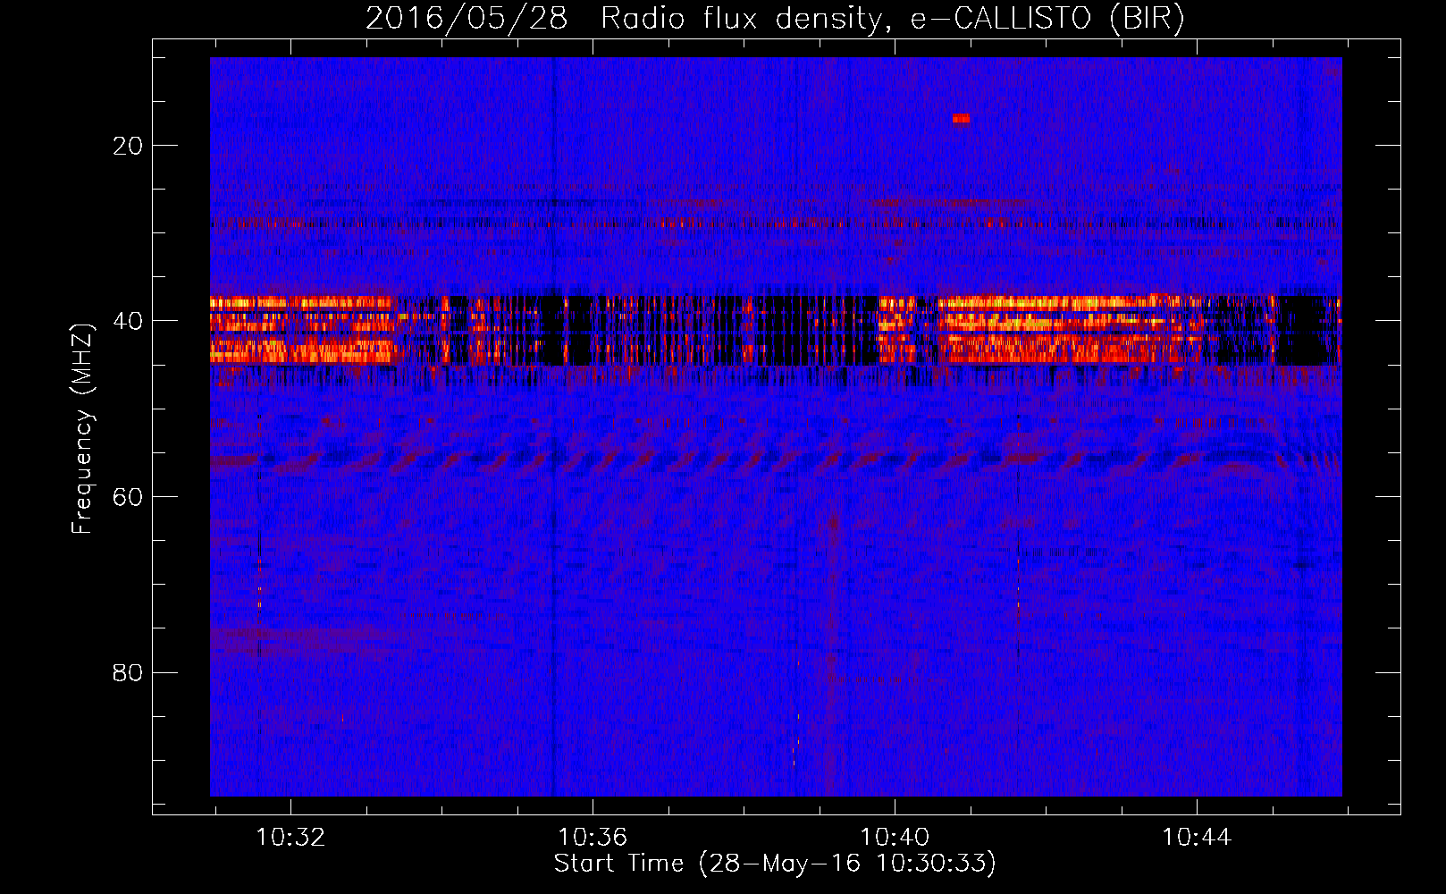
Task: Click the '10:44' time tick label
Action: click(1197, 838)
